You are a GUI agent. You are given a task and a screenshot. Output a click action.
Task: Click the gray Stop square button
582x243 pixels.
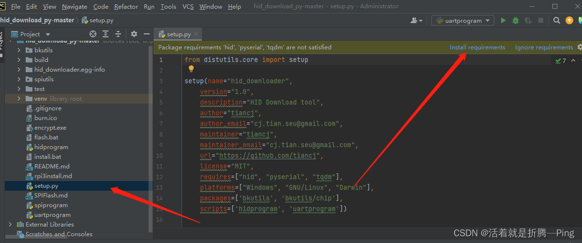(x=541, y=20)
